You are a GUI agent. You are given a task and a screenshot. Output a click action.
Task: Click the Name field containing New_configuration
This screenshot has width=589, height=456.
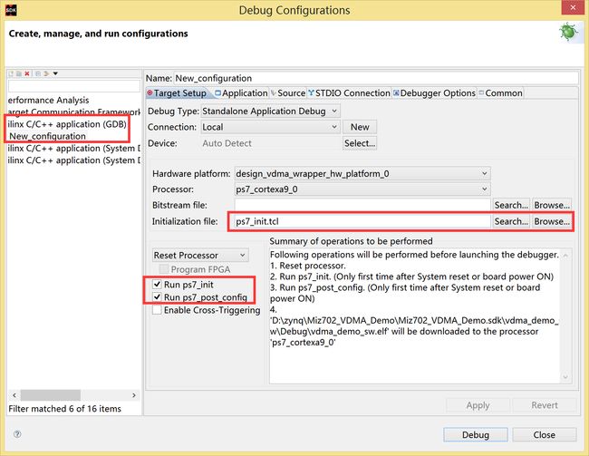376,78
